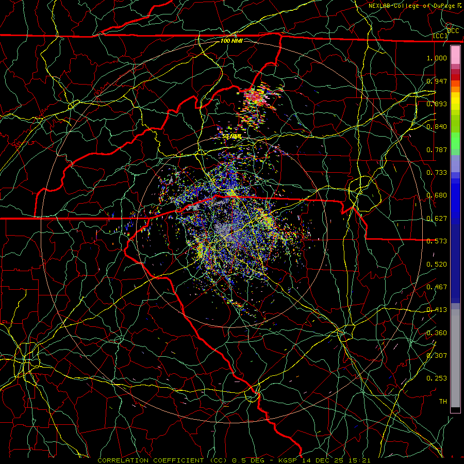
Task: Click the 0.253 scale value
Action: 437,378
